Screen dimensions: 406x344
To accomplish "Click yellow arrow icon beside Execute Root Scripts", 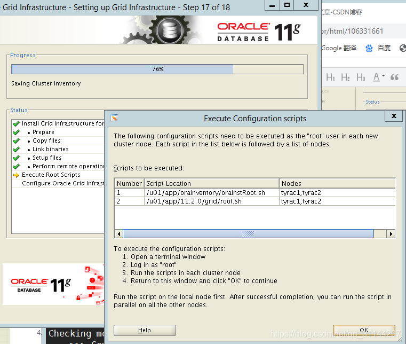I will (16, 175).
